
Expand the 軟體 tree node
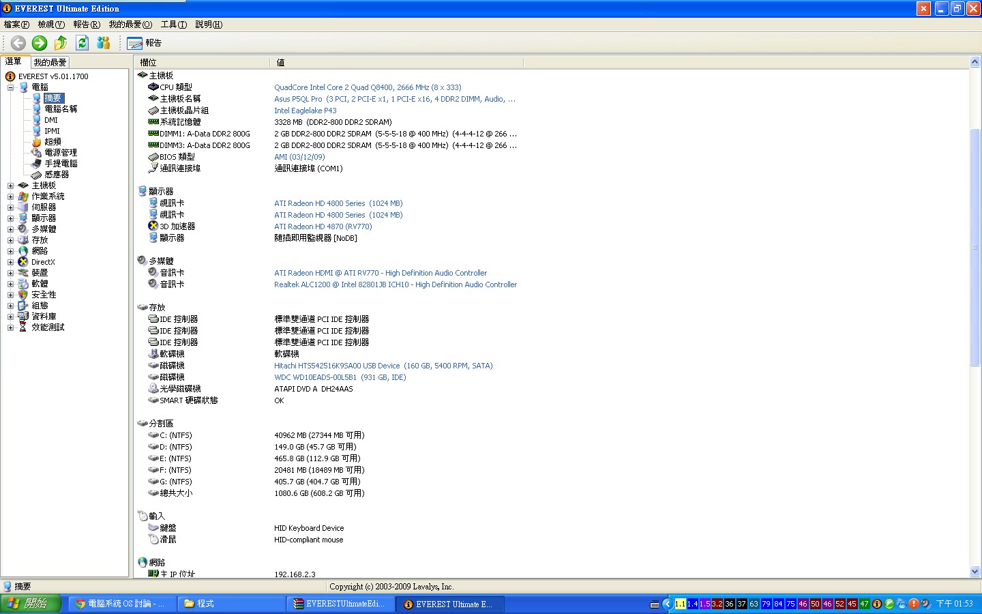pyautogui.click(x=10, y=284)
